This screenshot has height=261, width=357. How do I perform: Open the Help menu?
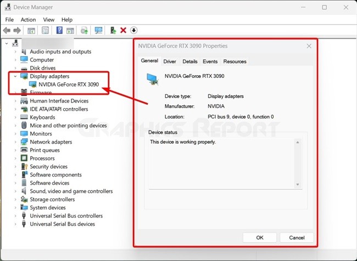tap(67, 20)
